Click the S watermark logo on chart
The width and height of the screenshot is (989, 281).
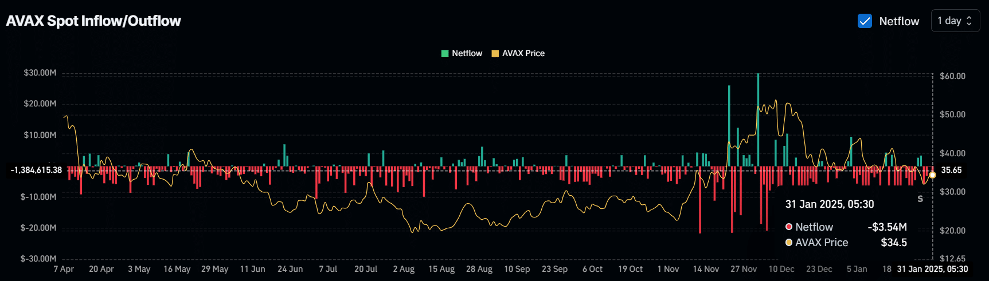click(x=920, y=199)
